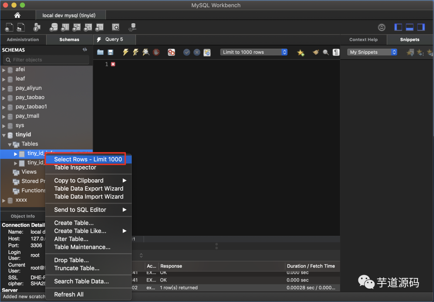434x302 pixels.
Task: Create a new stored procedure icon
Action: click(x=88, y=27)
